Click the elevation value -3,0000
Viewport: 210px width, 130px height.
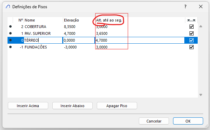(70, 47)
